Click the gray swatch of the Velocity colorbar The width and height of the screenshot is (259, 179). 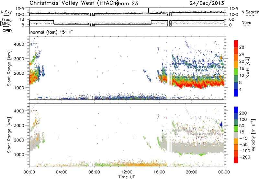pos(236,135)
